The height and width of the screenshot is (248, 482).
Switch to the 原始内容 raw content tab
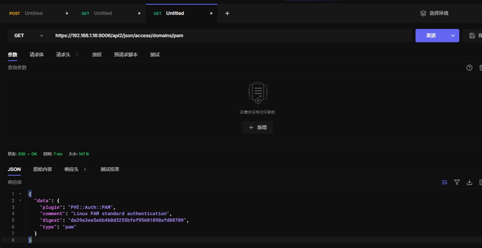[x=43, y=169]
